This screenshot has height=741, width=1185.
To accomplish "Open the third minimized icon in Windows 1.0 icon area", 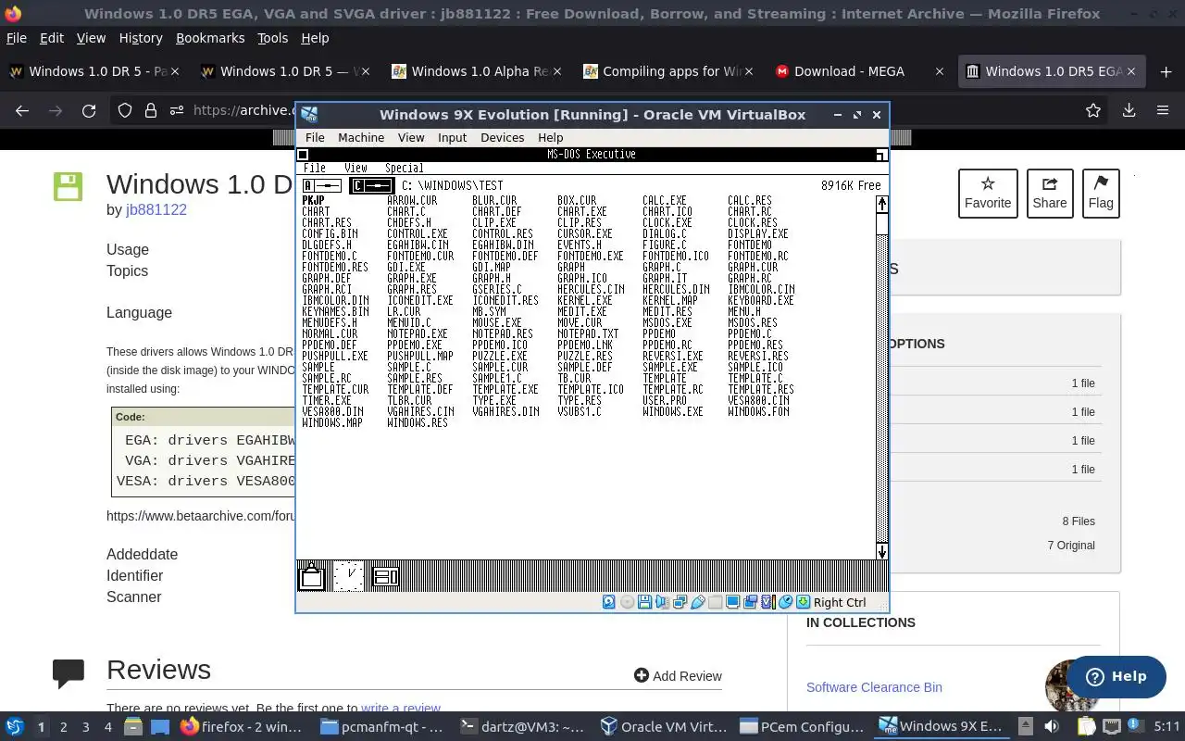I will click(x=385, y=577).
